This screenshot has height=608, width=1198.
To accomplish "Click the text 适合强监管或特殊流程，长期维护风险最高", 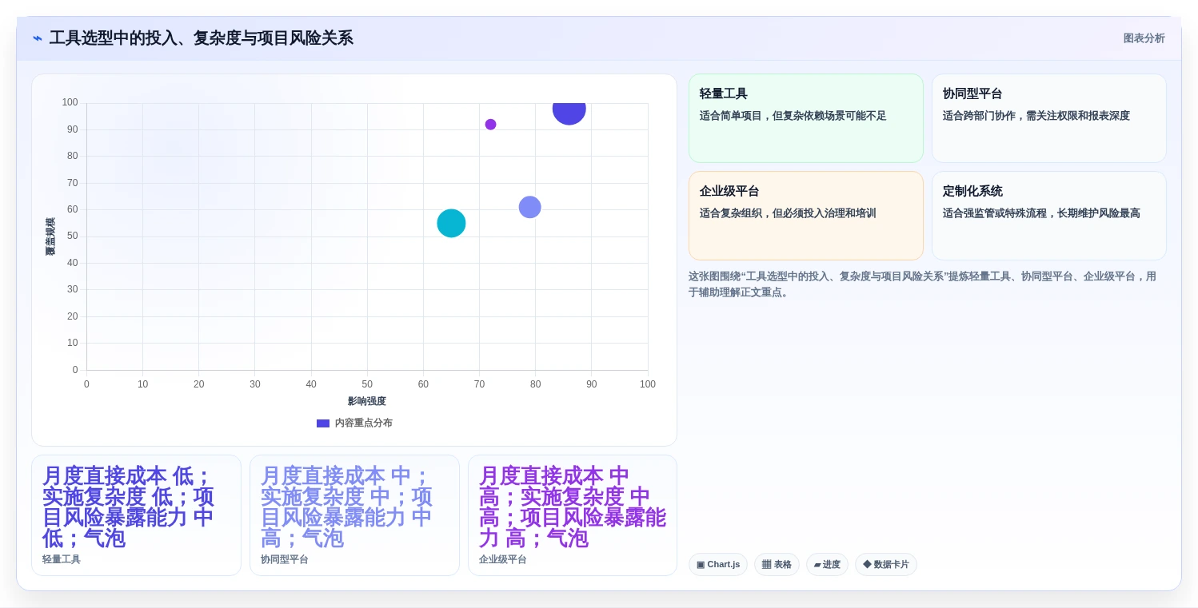I will [1041, 213].
